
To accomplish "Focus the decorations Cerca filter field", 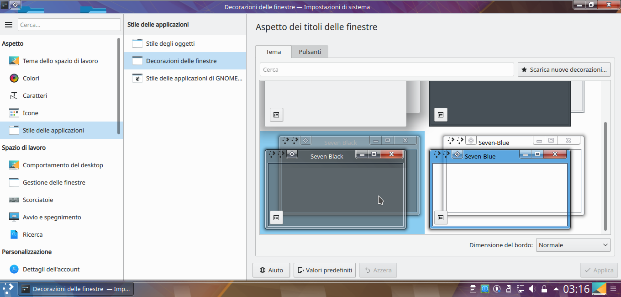I will [387, 69].
